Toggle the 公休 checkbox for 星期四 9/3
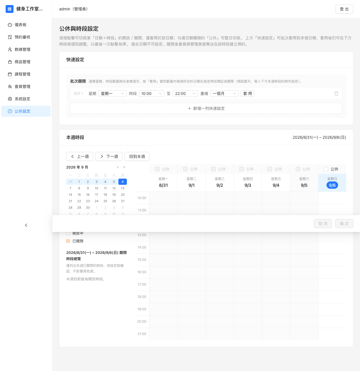The width and height of the screenshot is (360, 371). pyautogui.click(x=242, y=169)
